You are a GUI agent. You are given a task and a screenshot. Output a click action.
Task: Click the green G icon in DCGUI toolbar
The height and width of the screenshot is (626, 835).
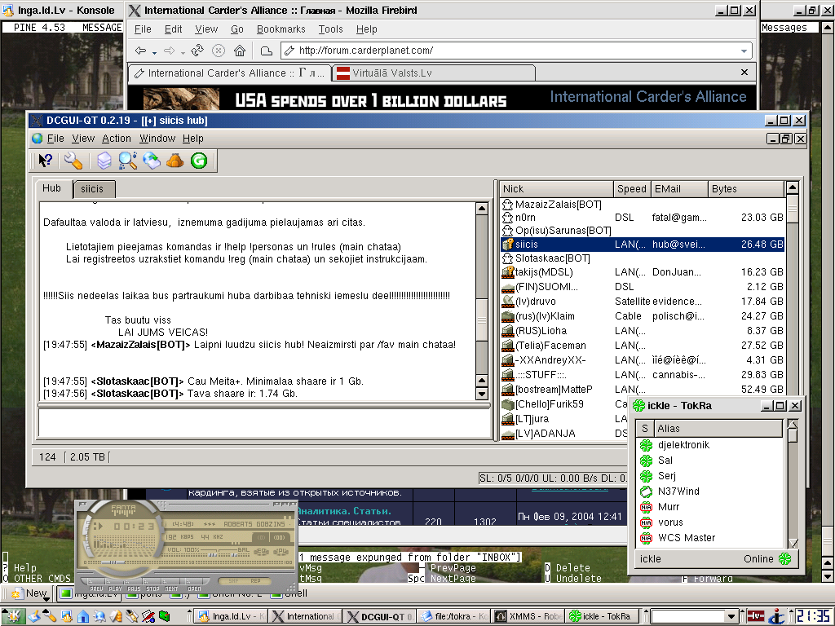[x=199, y=161]
